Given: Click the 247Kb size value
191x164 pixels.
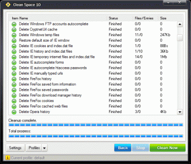Looking at the screenshot, I should click(165, 35).
